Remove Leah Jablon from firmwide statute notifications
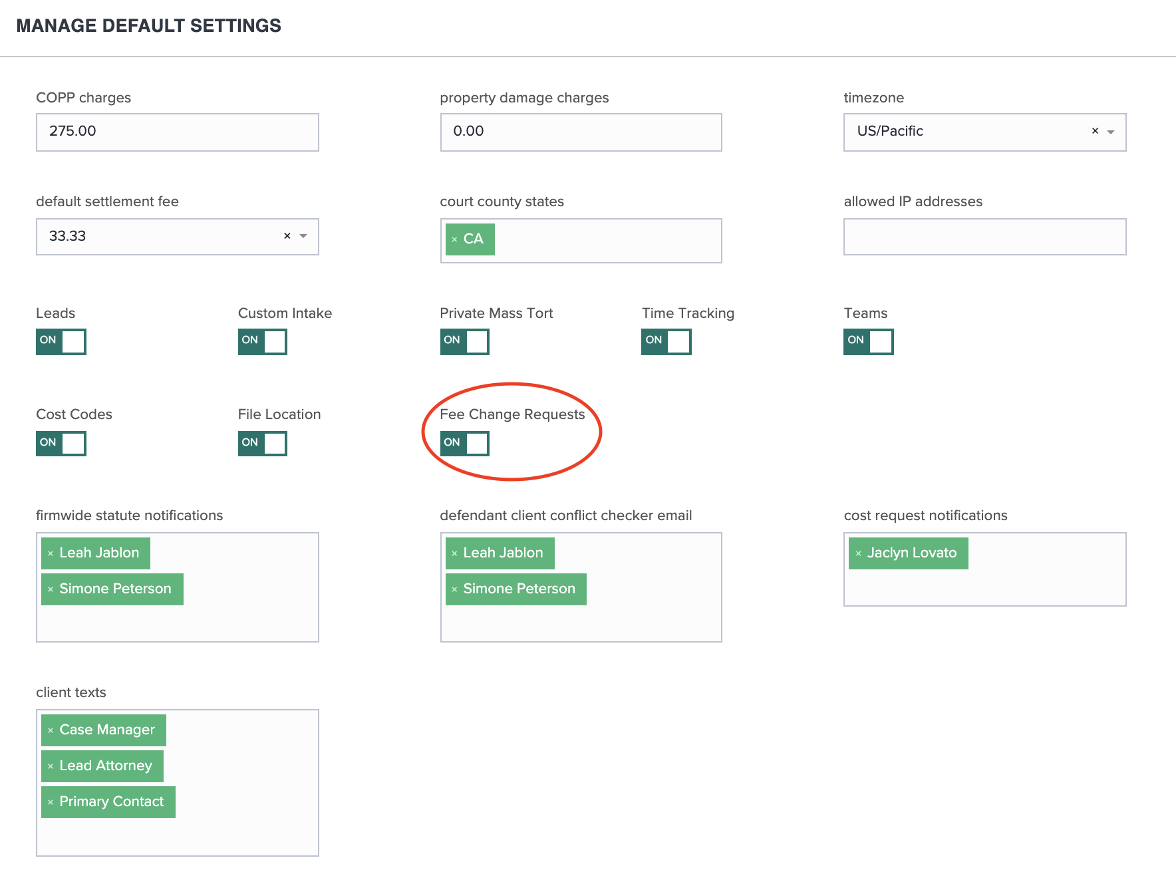 [52, 552]
